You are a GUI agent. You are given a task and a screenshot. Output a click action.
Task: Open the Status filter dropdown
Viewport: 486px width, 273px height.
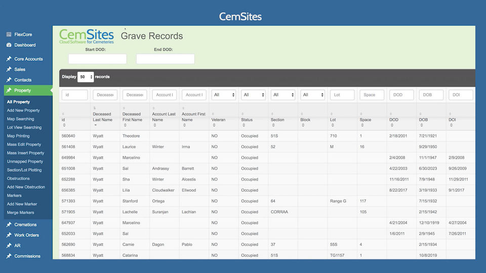coord(253,95)
